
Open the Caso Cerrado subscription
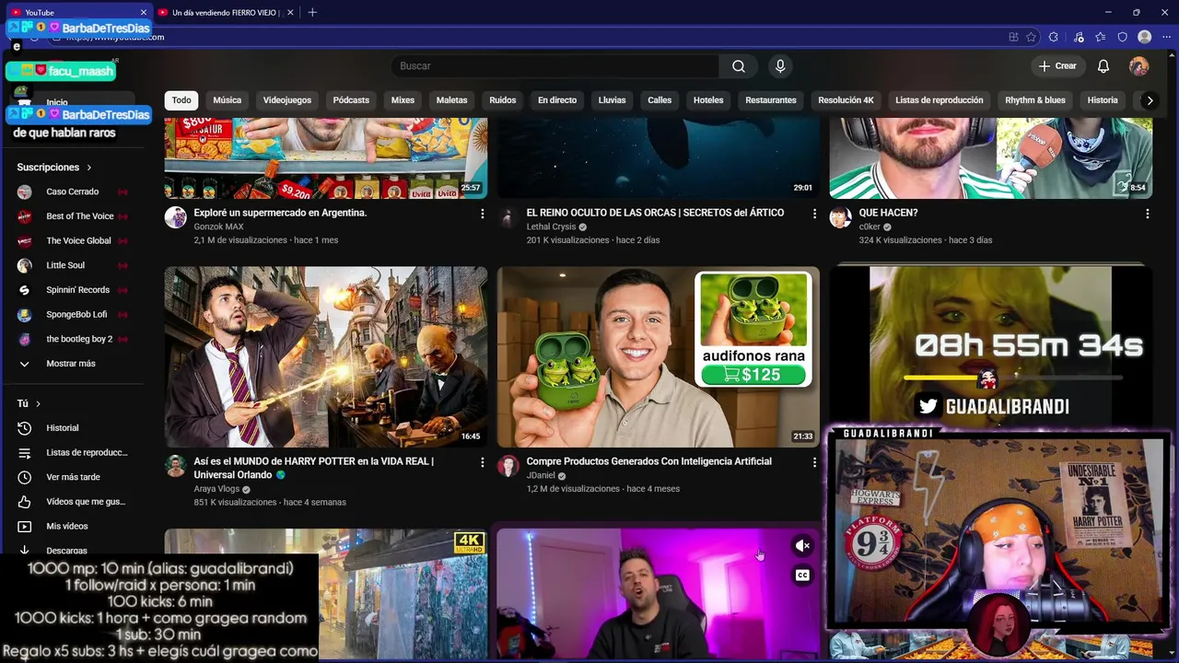coord(74,192)
